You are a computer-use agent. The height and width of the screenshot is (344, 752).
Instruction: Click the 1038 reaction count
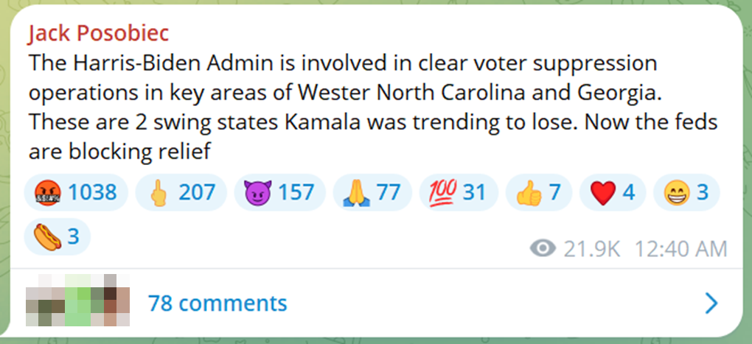92,192
